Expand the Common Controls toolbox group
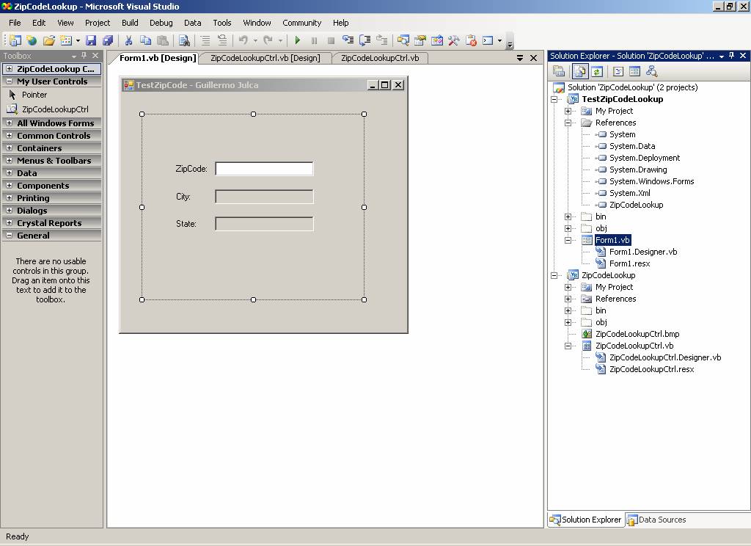This screenshot has height=546, width=751. [9, 136]
